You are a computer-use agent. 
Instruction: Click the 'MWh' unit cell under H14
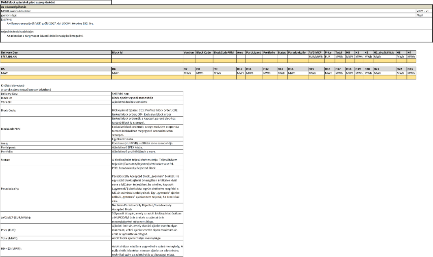[298, 73]
